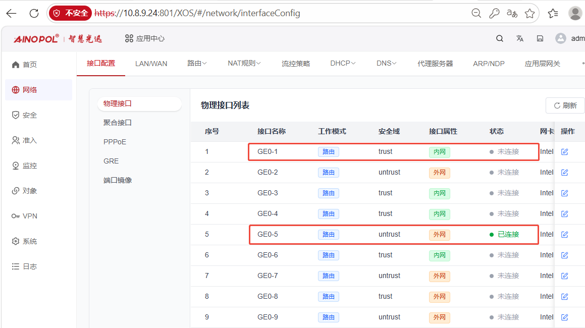Click the search magnifier in app header
The width and height of the screenshot is (585, 328).
(500, 38)
